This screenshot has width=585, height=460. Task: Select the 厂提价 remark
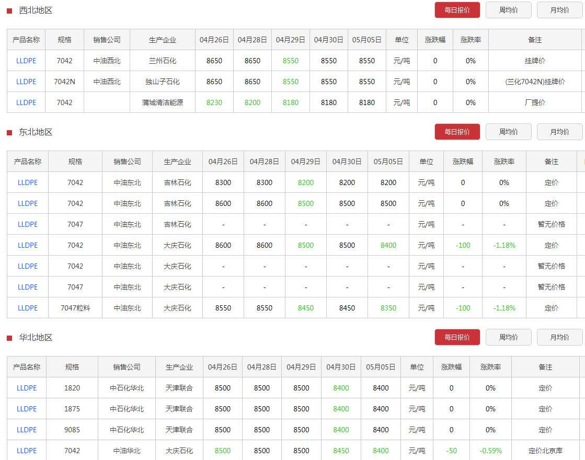[535, 102]
